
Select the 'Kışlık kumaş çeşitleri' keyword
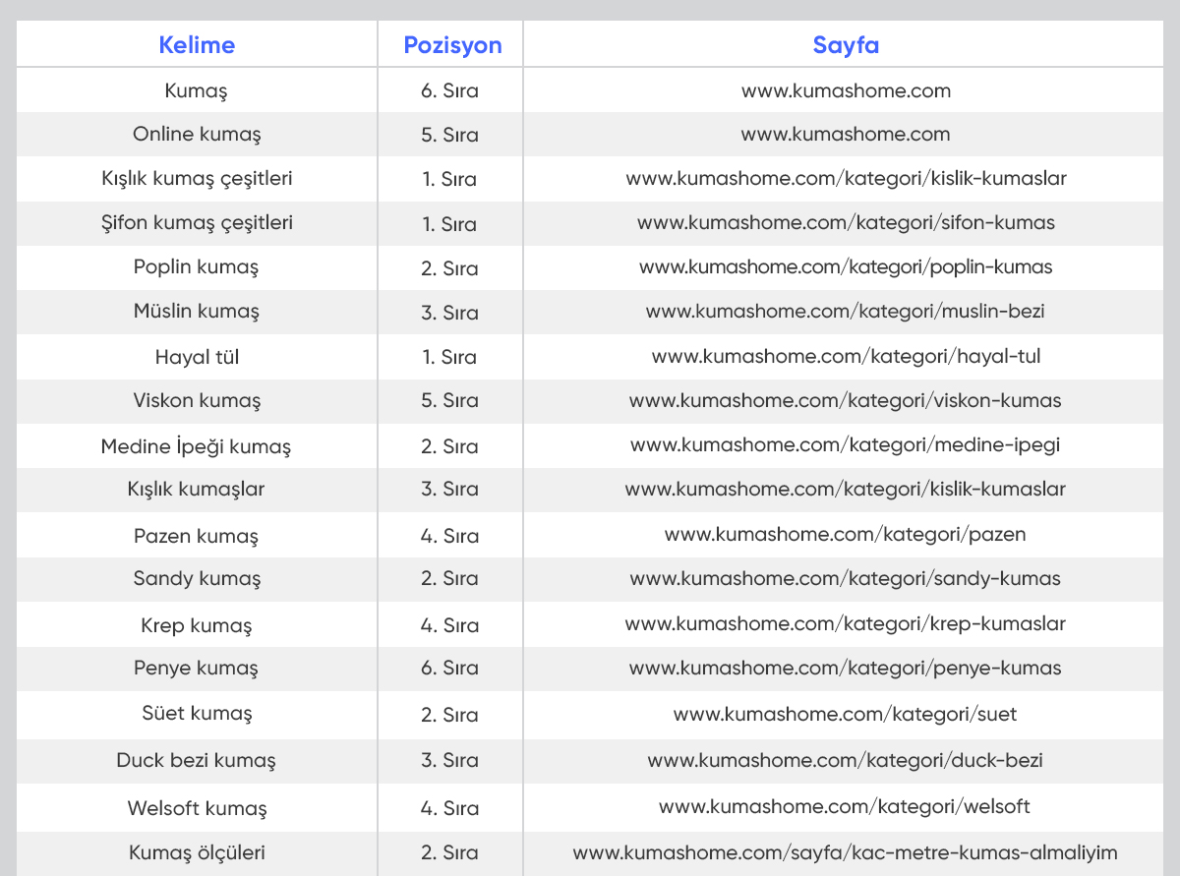pyautogui.click(x=197, y=179)
